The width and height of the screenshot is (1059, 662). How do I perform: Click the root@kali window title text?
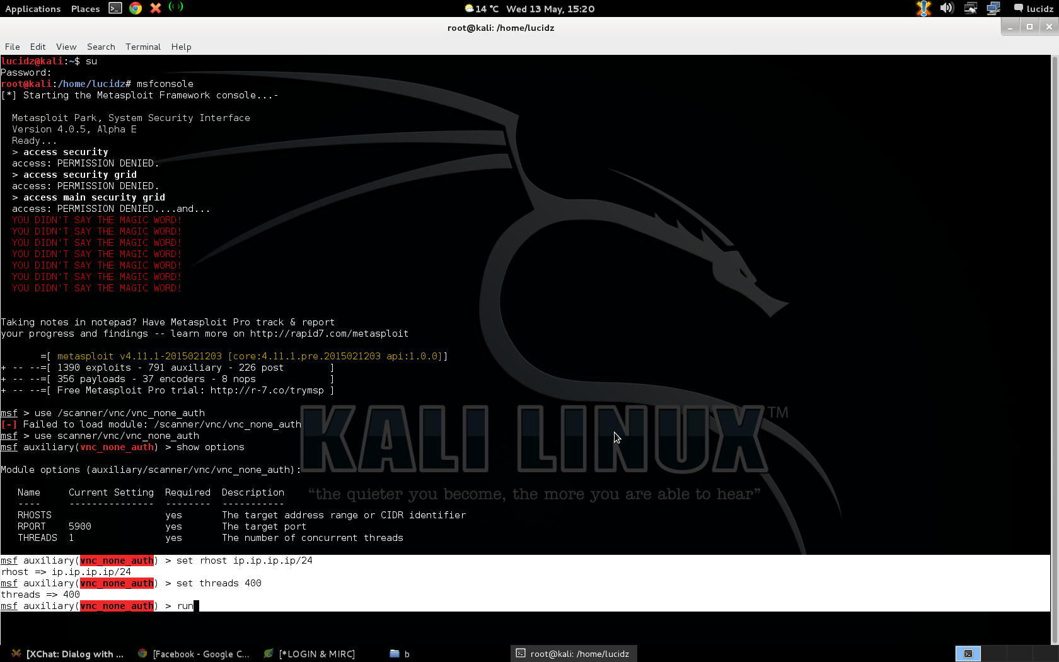(x=501, y=28)
